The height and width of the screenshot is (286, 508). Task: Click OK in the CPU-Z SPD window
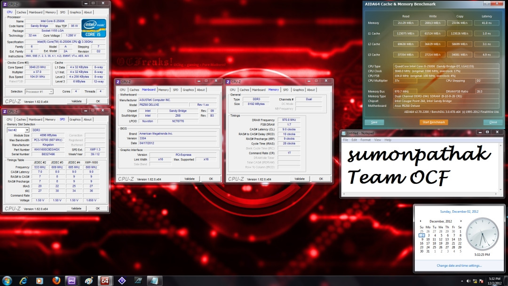click(97, 208)
